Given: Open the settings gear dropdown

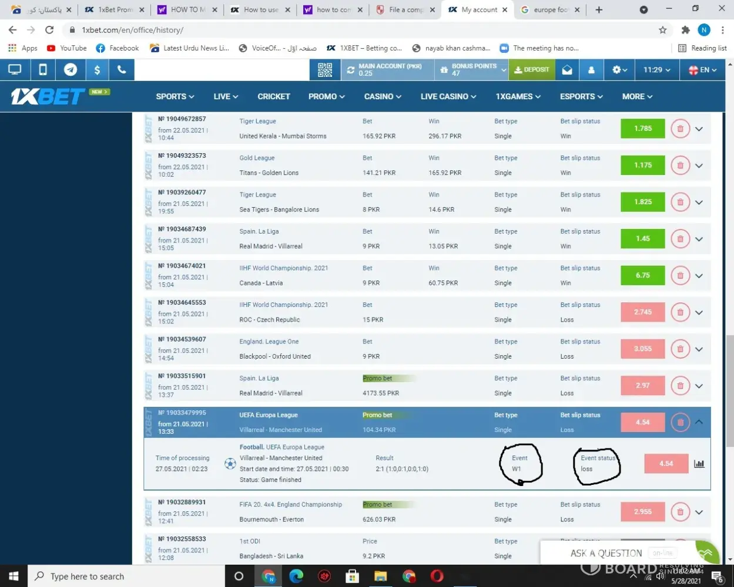Looking at the screenshot, I should point(619,70).
